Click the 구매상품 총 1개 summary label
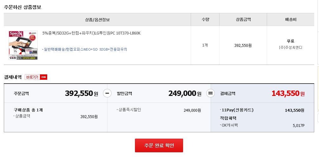Screen dimensions: 319x157 click(x=28, y=110)
